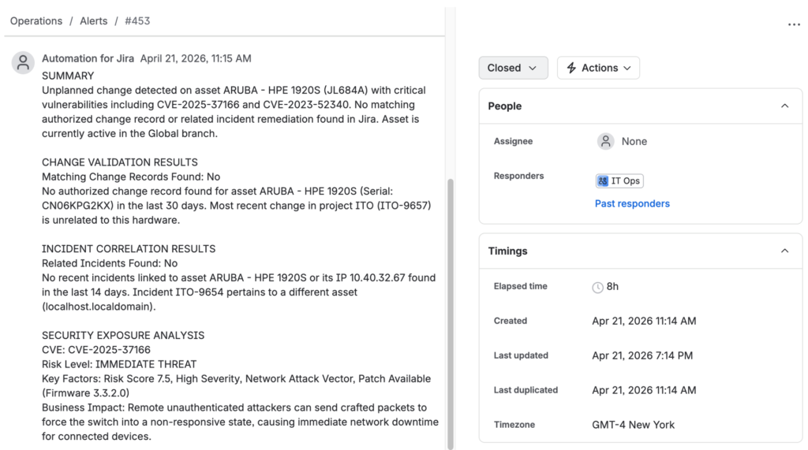Click the Elapsed time value 8h

tap(612, 287)
